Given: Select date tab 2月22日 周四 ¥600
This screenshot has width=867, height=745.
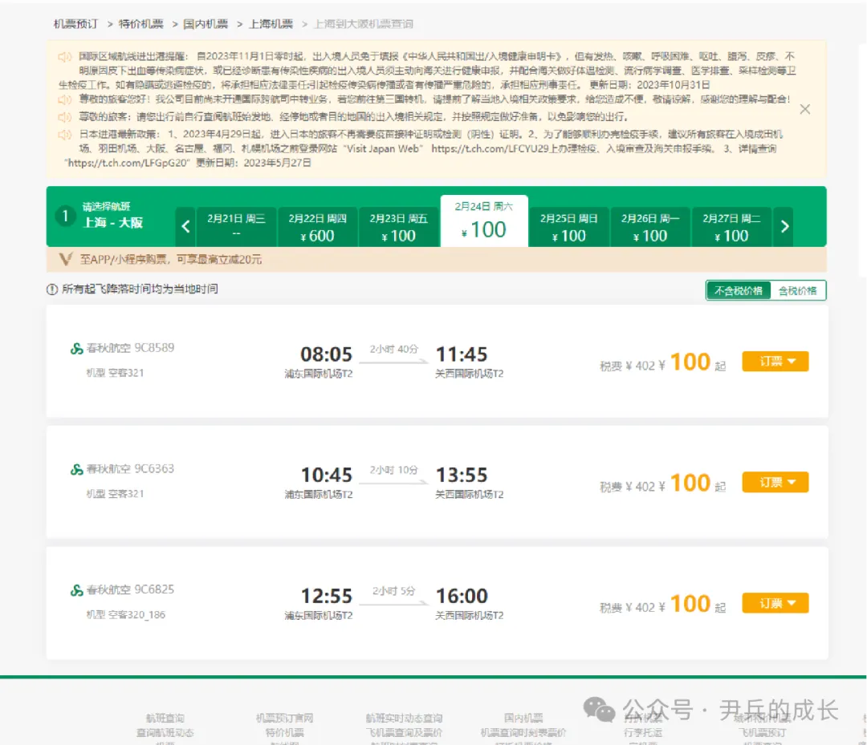Looking at the screenshot, I should (317, 226).
